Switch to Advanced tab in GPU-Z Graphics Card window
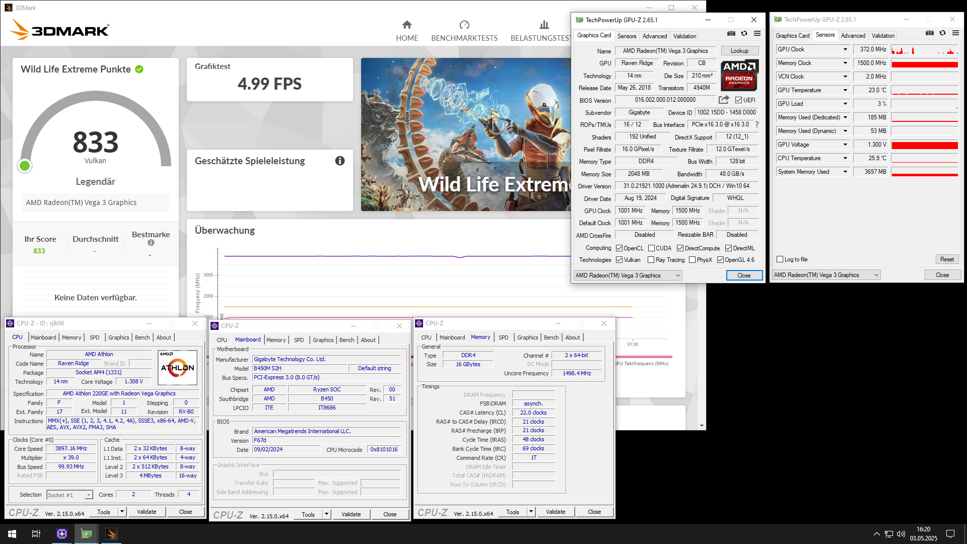Viewport: 967px width, 544px height. coord(654,36)
